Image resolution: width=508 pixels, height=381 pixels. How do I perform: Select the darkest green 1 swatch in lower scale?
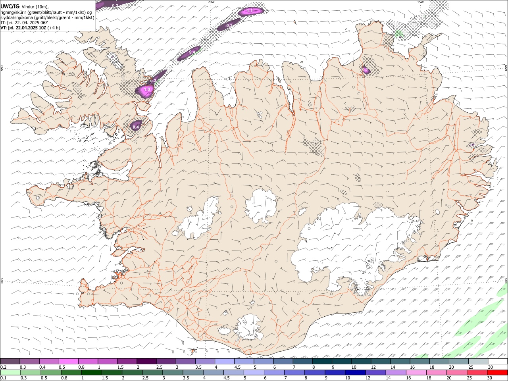[x=91, y=373]
